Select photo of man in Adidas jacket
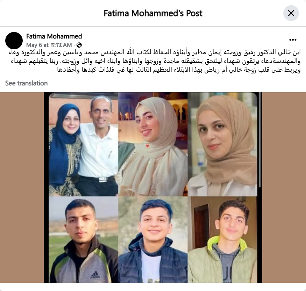Image resolution: width=306 pixels, height=291 pixels. coord(84,240)
